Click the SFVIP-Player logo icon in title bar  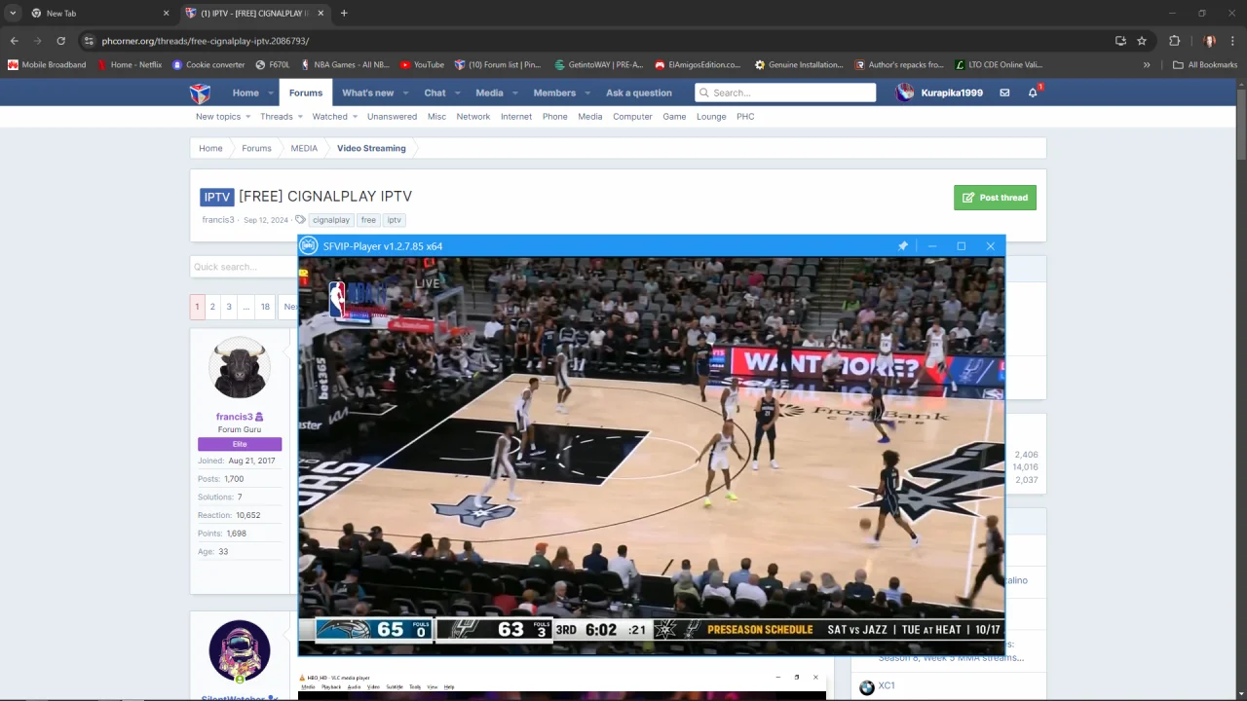coord(309,246)
